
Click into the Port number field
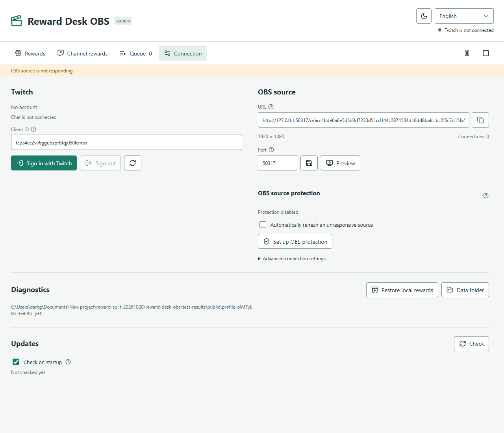278,163
